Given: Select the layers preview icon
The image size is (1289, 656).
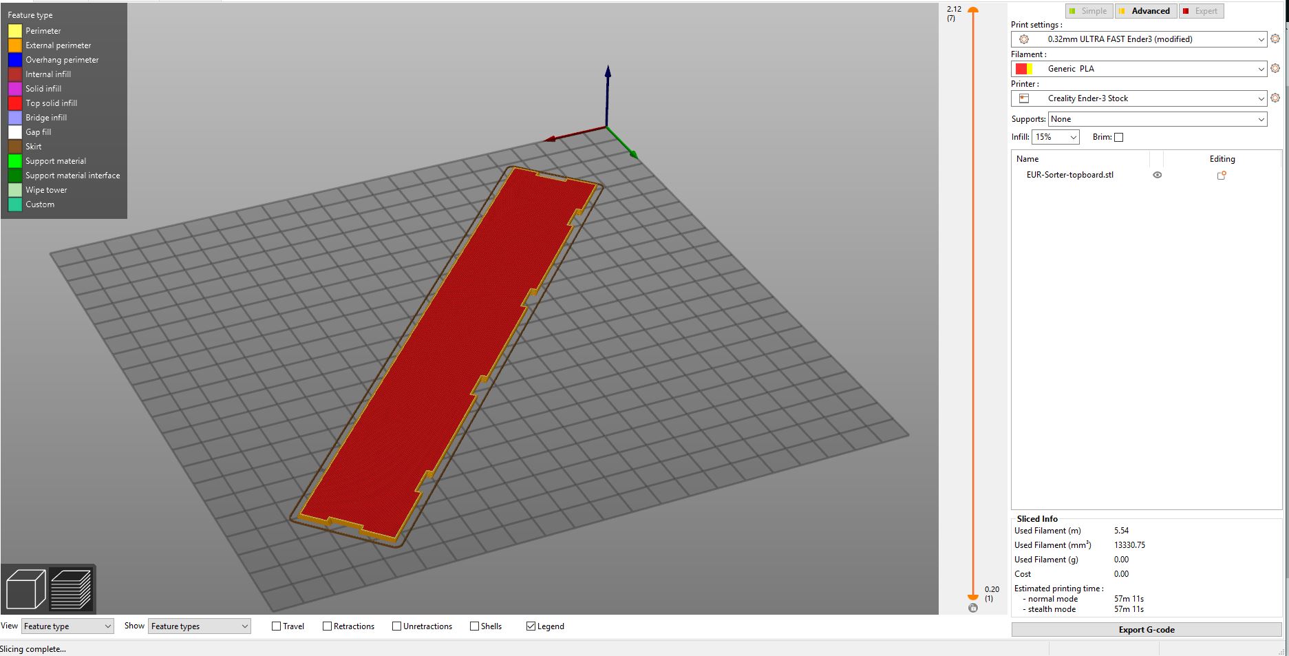Looking at the screenshot, I should click(72, 589).
